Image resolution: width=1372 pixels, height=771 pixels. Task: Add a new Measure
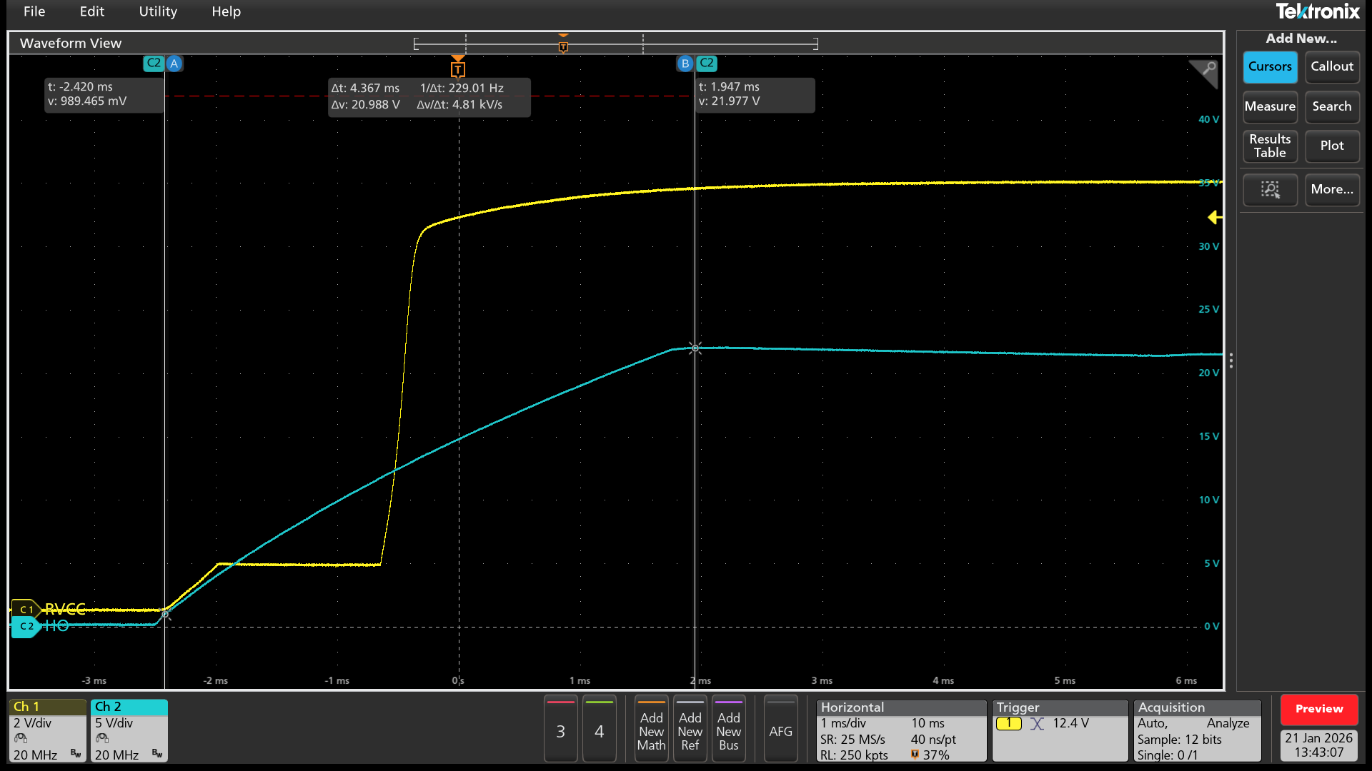1270,106
